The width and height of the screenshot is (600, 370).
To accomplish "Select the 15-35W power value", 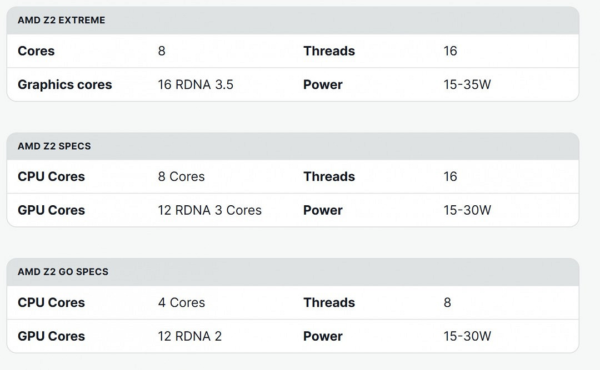I will pyautogui.click(x=467, y=85).
